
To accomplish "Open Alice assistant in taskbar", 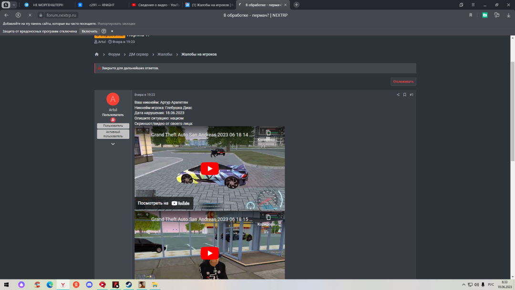I will coord(21,285).
